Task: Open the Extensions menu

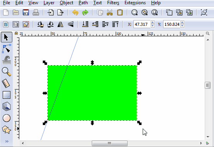Action: tap(135, 3)
